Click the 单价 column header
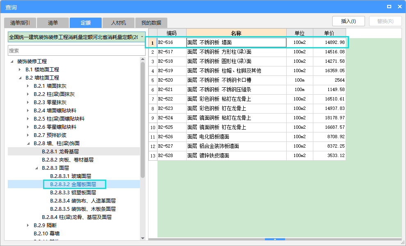This screenshot has width=406, height=246. pyautogui.click(x=329, y=33)
